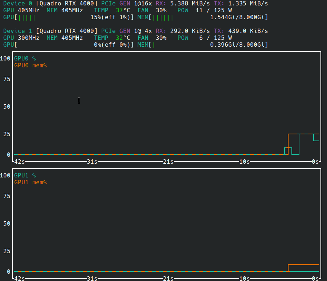Click the '10s' mark on GPU0 chart axis
The width and height of the screenshot is (327, 281).
[244, 162]
